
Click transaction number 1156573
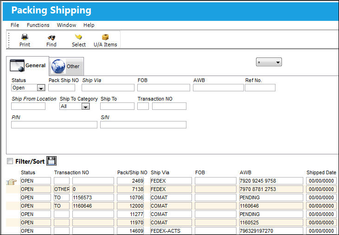pyautogui.click(x=93, y=197)
